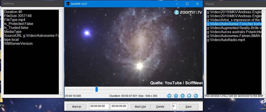Click the play icon button

(x=182, y=96)
